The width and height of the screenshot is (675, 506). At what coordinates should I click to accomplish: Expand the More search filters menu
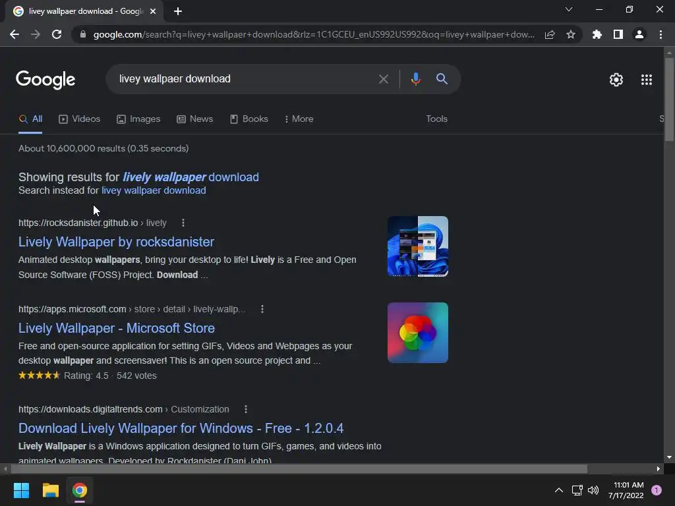299,119
